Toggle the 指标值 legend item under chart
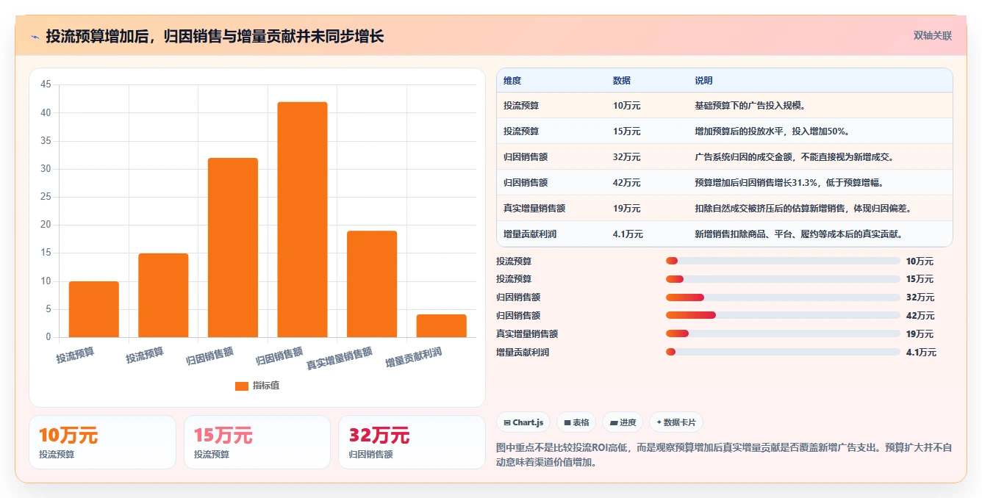982x498 pixels. 257,386
